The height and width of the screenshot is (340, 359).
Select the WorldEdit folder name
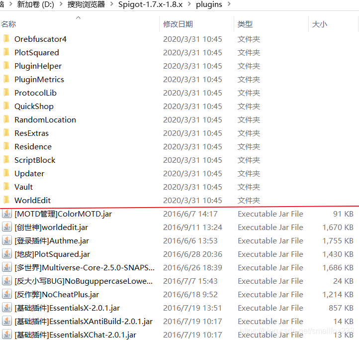coord(32,201)
